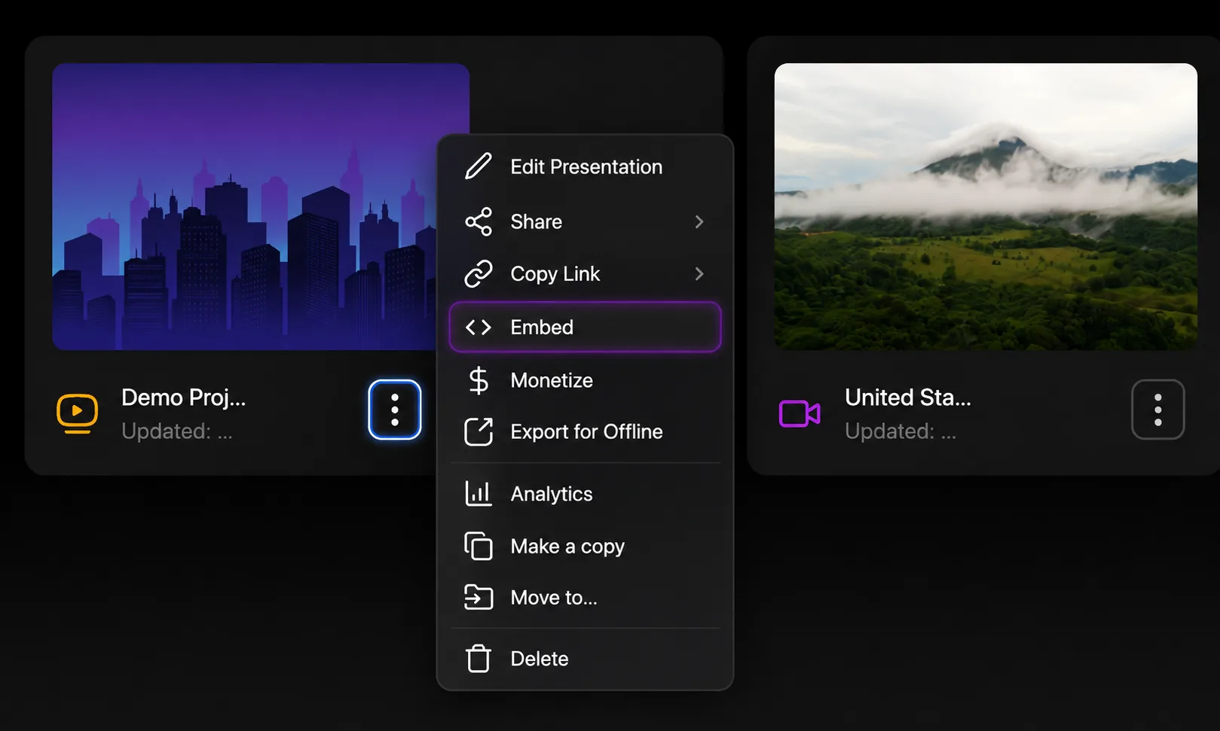
Task: Click the three-dot button on Demo Project card
Action: 395,410
